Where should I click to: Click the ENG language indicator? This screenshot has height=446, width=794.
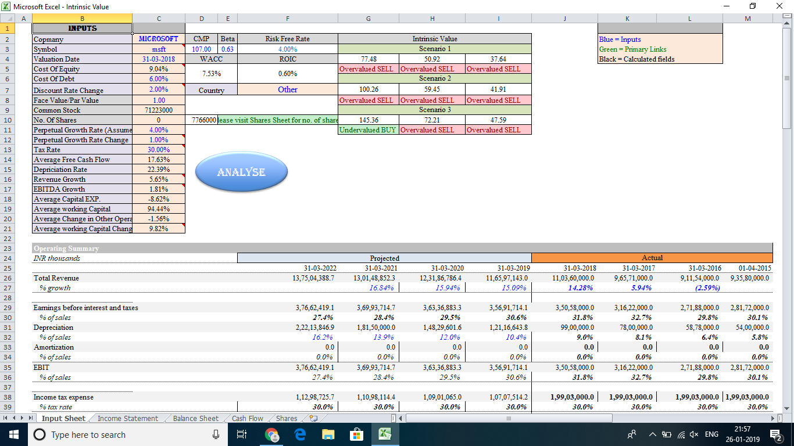[711, 434]
